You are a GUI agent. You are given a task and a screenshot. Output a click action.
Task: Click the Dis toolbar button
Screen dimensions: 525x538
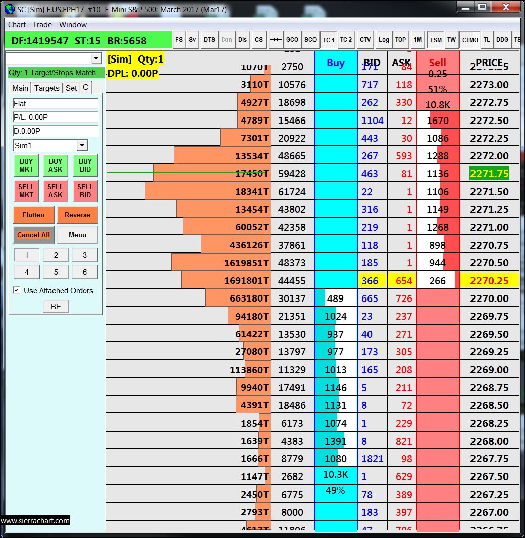pyautogui.click(x=243, y=40)
